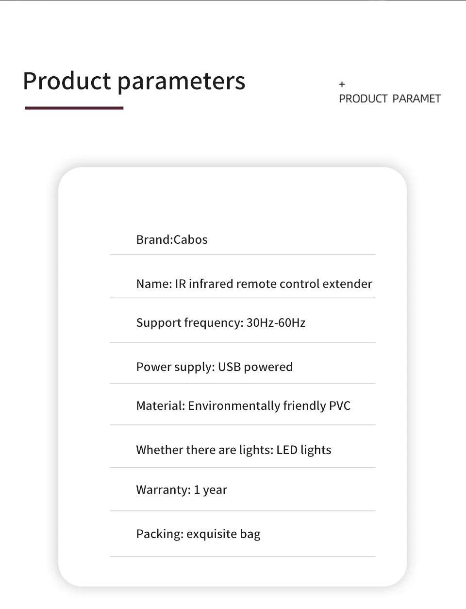Click the LED lights value
466x609 pixels.
(x=304, y=450)
